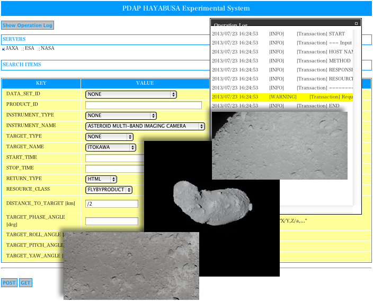Select the [Transaction] END log entry
This screenshot has height=302, width=373.
click(282, 106)
